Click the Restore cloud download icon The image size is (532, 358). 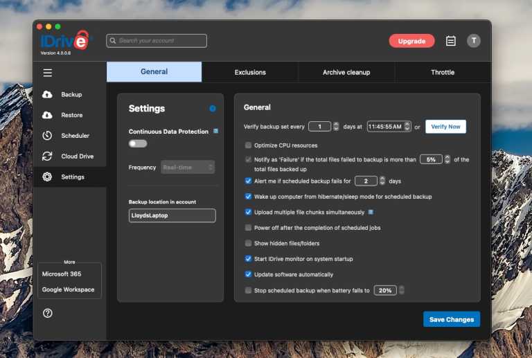(x=47, y=115)
